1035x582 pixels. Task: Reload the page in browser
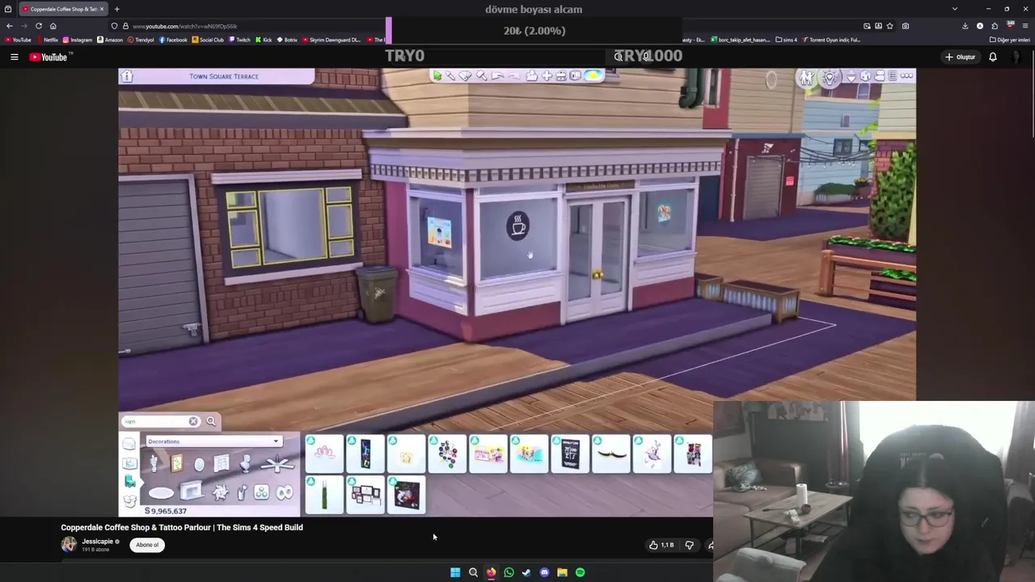pos(38,26)
